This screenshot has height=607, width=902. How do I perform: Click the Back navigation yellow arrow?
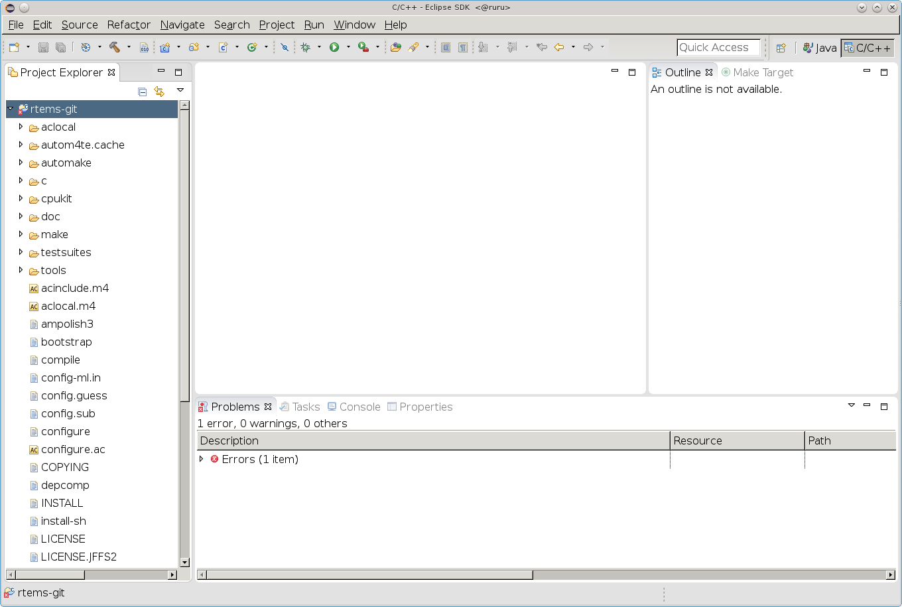(x=559, y=47)
